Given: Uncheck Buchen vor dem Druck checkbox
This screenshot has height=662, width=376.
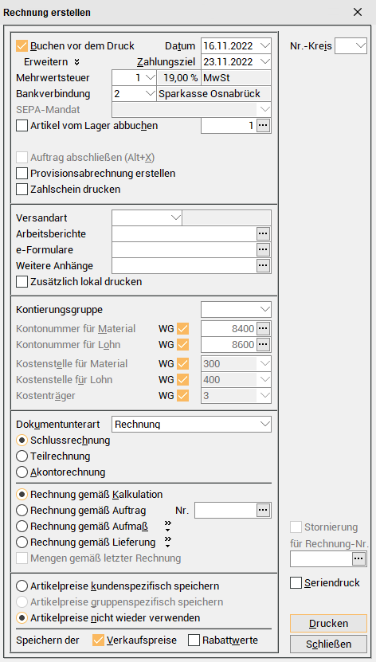Looking at the screenshot, I should 22,45.
